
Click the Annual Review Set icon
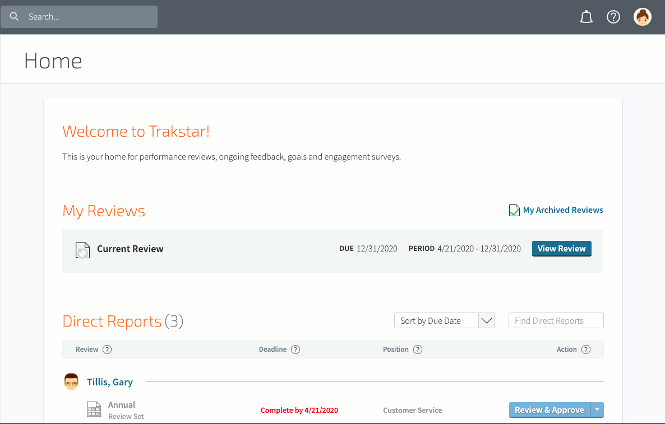[94, 409]
